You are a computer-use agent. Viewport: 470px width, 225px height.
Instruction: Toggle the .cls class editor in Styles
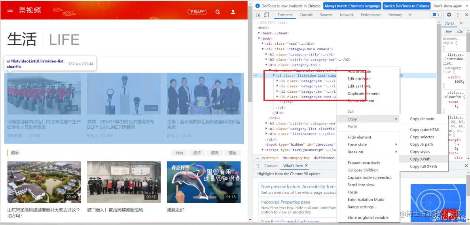pos(459,32)
